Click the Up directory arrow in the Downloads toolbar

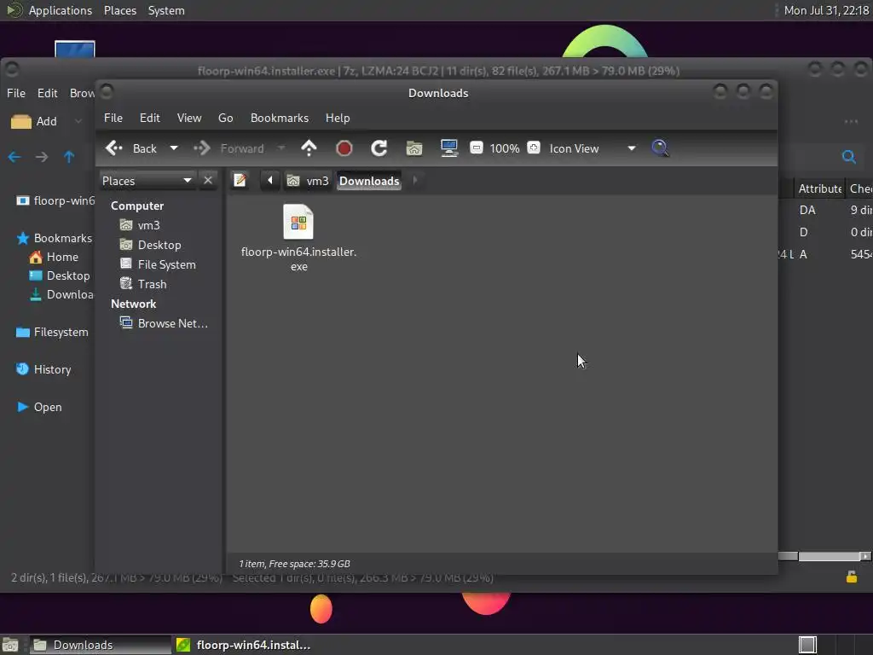tap(309, 148)
